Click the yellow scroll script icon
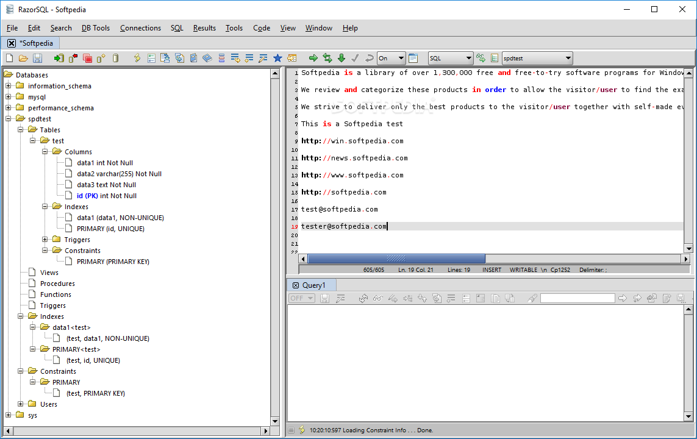The image size is (697, 439). click(137, 58)
